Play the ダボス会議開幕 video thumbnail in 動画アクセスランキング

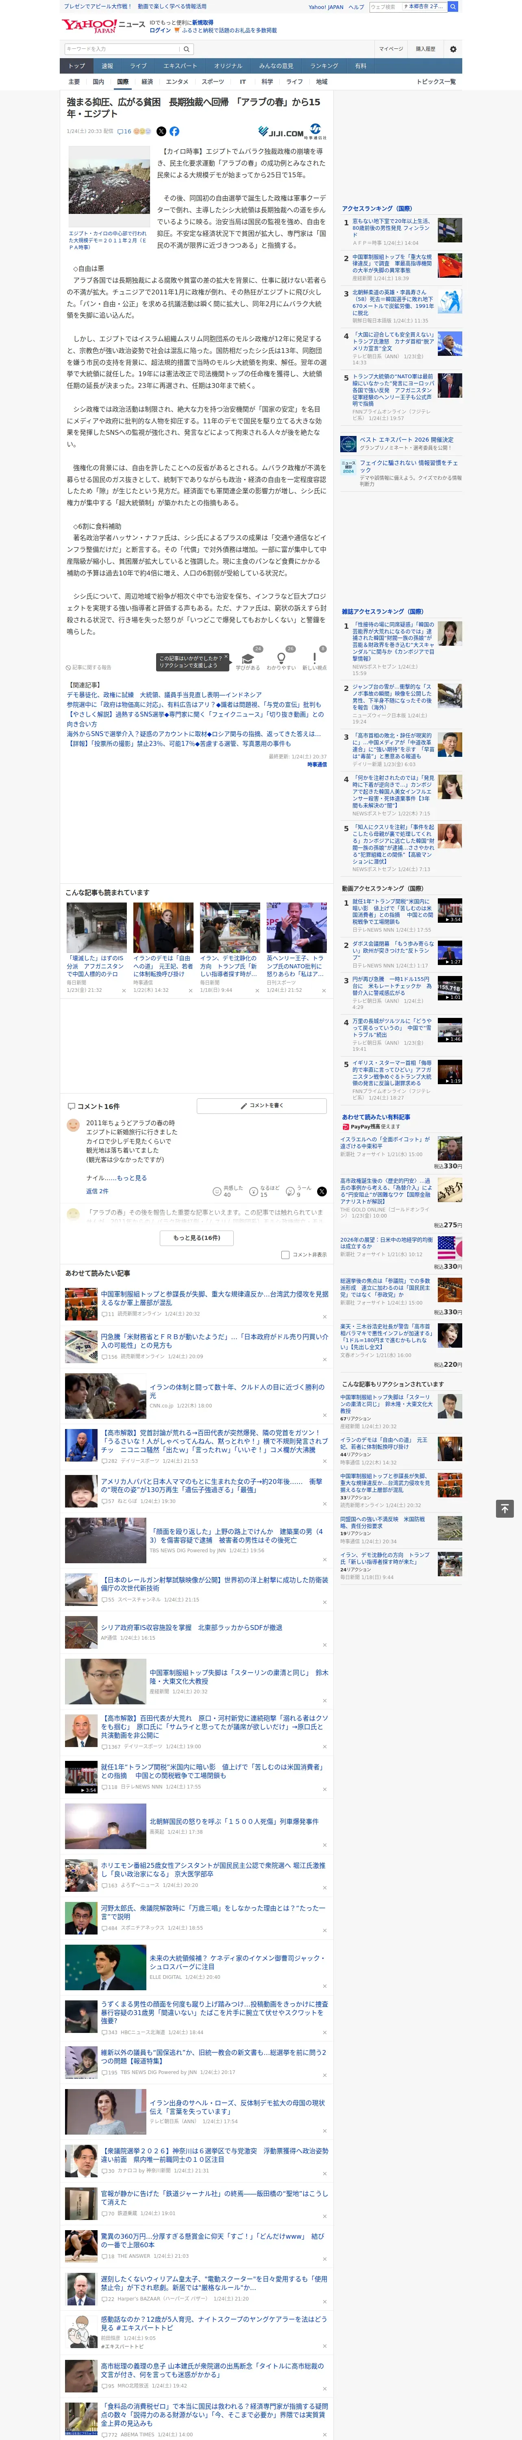(450, 952)
